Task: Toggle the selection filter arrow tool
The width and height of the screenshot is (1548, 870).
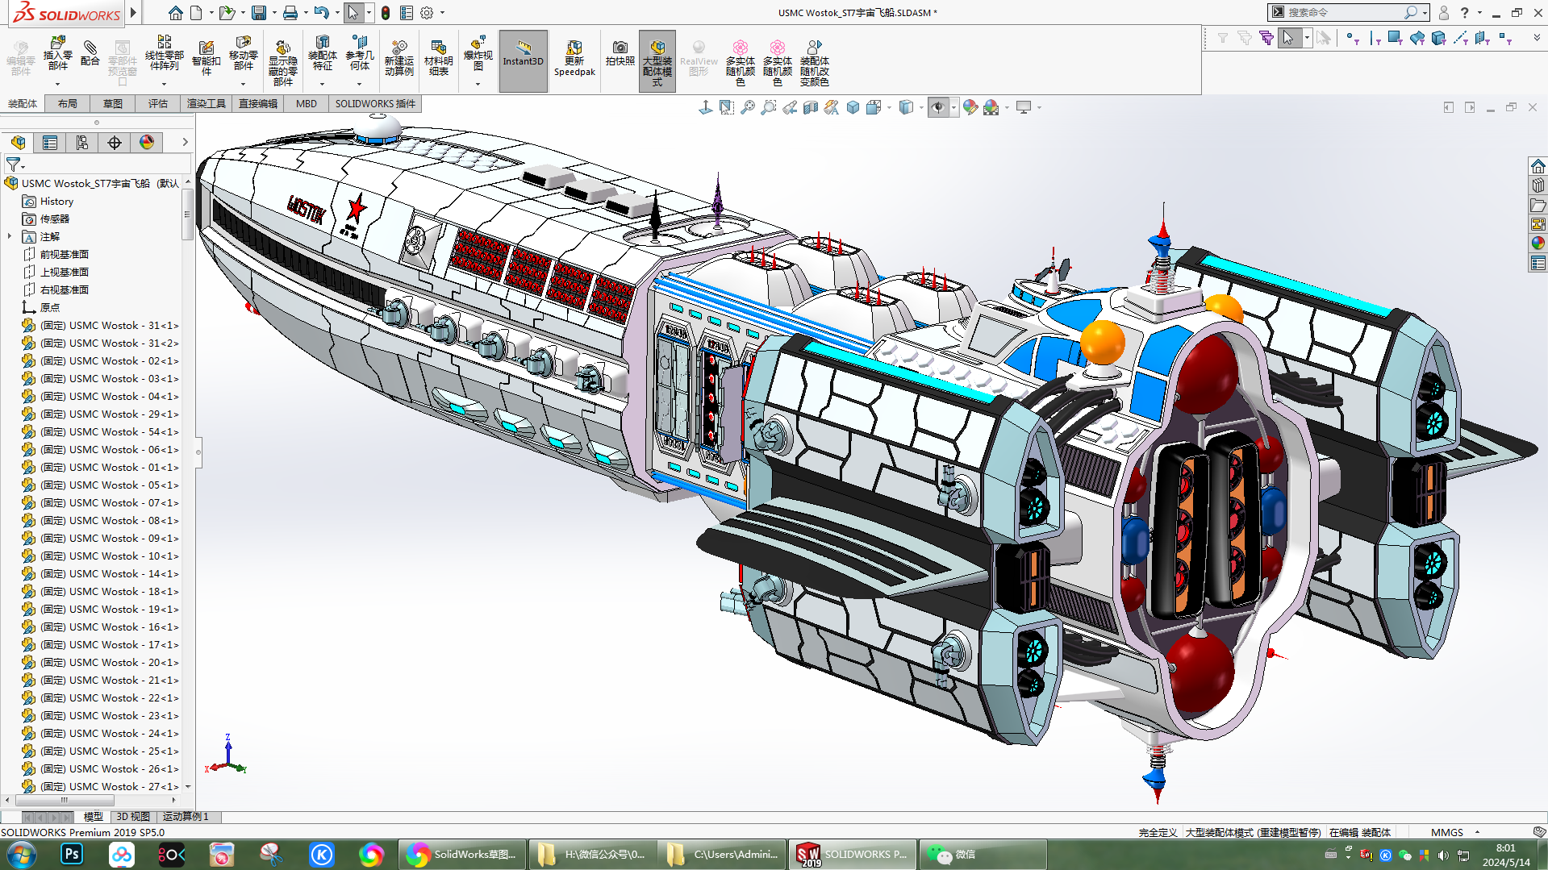Action: [x=1288, y=38]
